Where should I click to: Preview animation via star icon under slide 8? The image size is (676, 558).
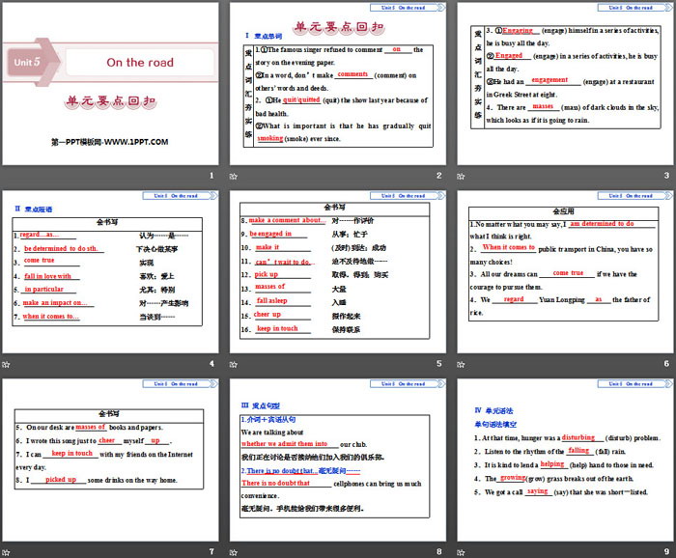click(234, 552)
